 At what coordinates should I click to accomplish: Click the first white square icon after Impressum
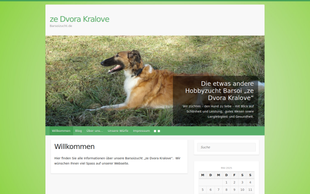155,131
